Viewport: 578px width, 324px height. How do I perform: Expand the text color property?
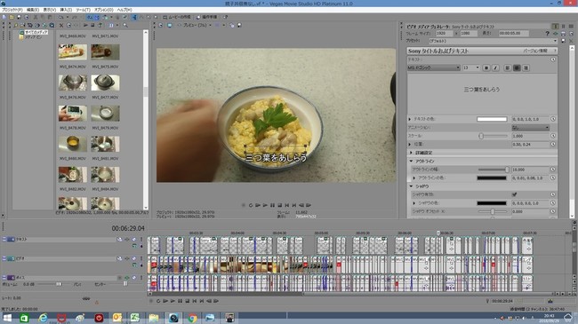410,119
